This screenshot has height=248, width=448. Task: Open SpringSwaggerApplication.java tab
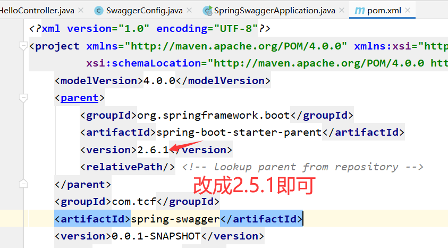[x=274, y=11]
